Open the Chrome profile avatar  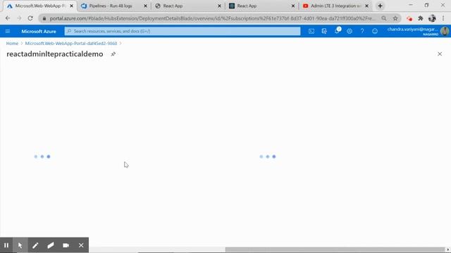point(432,18)
